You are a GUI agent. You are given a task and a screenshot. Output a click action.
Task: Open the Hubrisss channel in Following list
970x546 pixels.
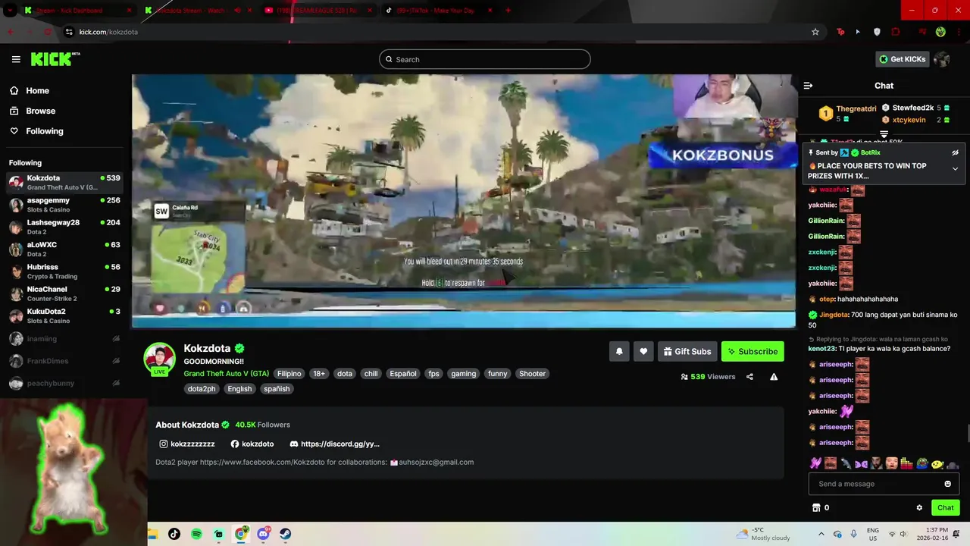click(x=64, y=271)
